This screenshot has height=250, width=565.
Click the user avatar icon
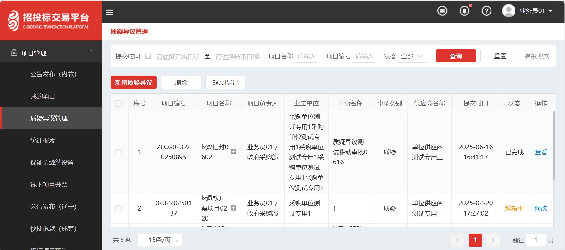pyautogui.click(x=508, y=11)
